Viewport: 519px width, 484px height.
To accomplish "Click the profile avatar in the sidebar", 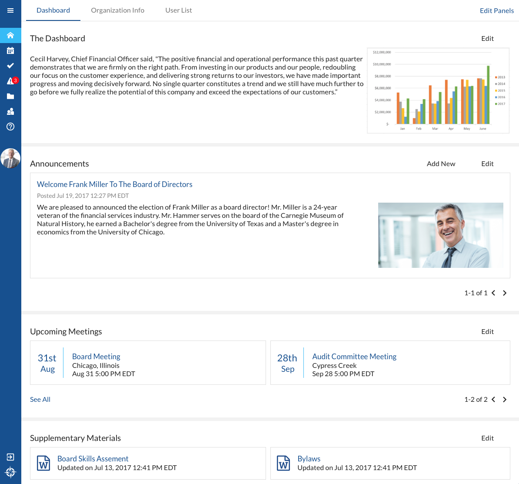I will (10, 158).
